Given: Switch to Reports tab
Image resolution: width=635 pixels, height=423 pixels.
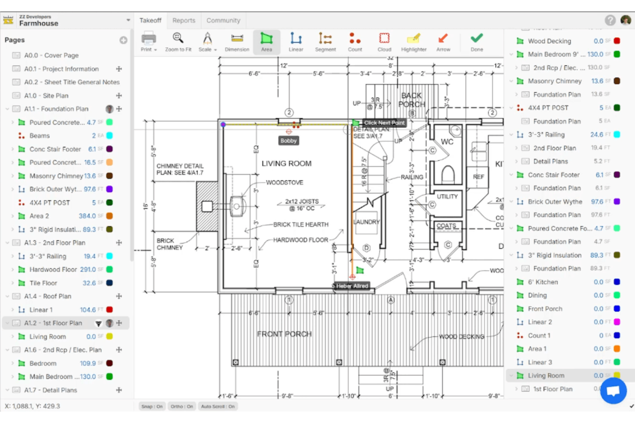Looking at the screenshot, I should point(184,20).
